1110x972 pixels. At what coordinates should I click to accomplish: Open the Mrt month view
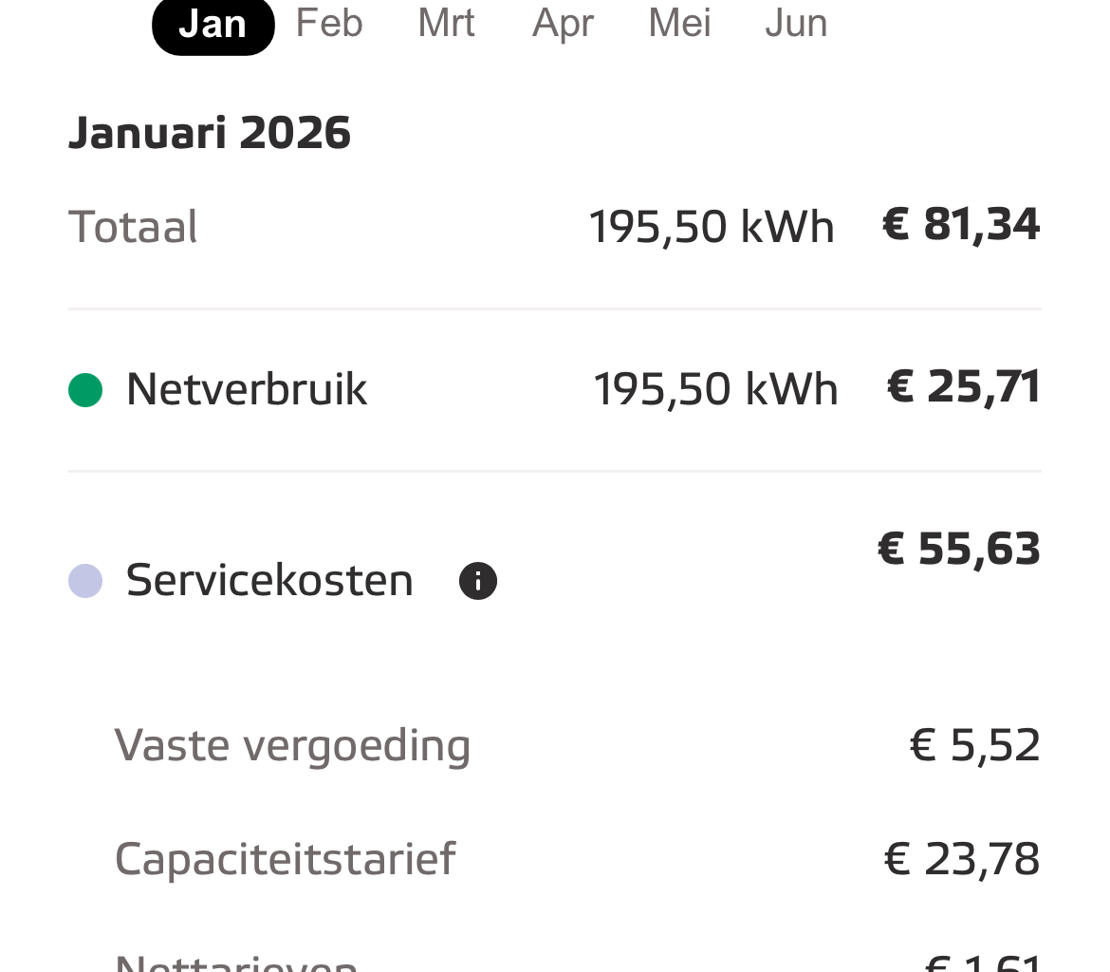tap(446, 23)
